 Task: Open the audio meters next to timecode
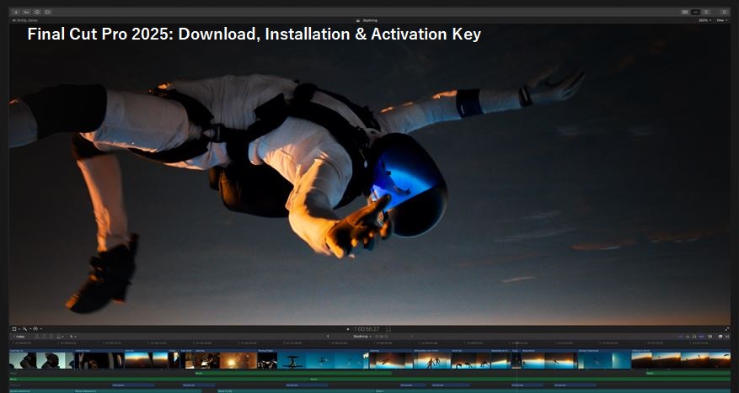[388, 329]
